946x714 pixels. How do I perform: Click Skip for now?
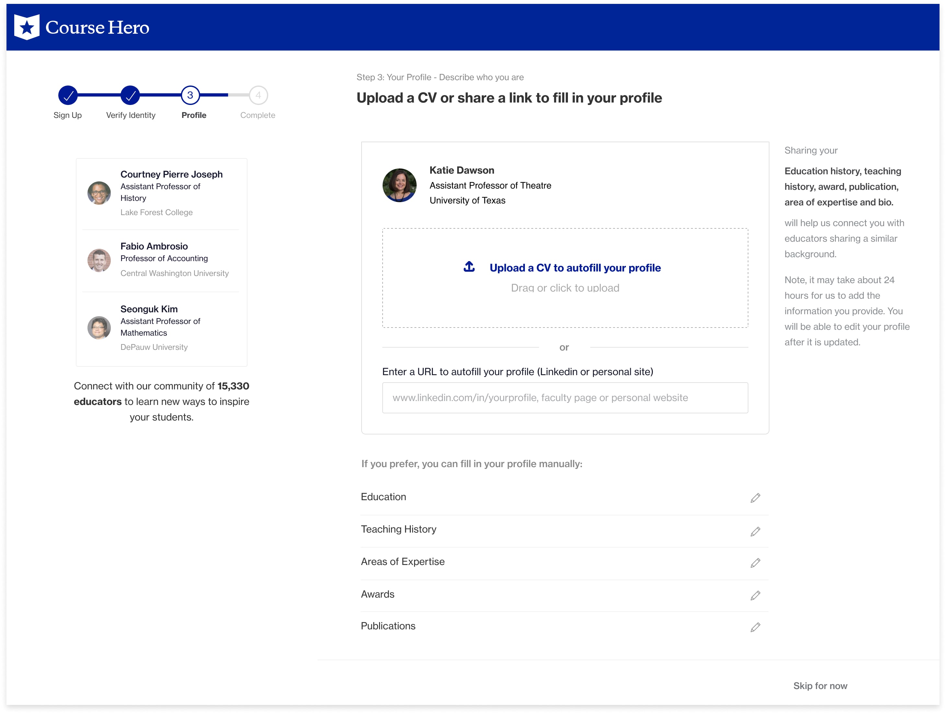820,686
